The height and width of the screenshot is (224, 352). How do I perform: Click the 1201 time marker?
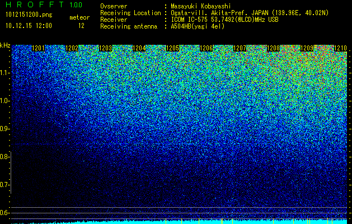[39, 48]
